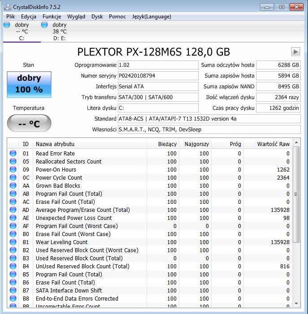Screen dimensions: 308x314
Task: Click status orb of AC Erase Fail Count row
Action: 13,202
